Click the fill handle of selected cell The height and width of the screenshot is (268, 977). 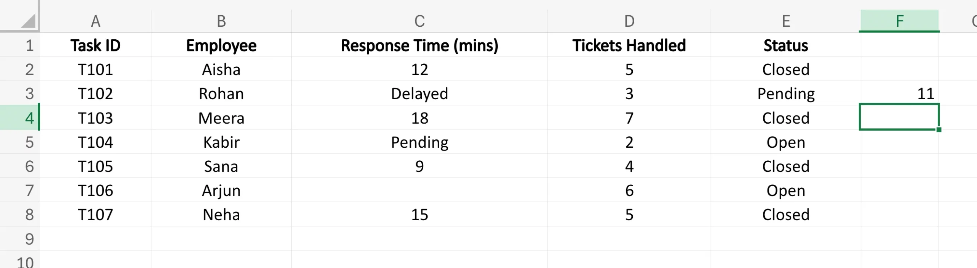(x=939, y=130)
